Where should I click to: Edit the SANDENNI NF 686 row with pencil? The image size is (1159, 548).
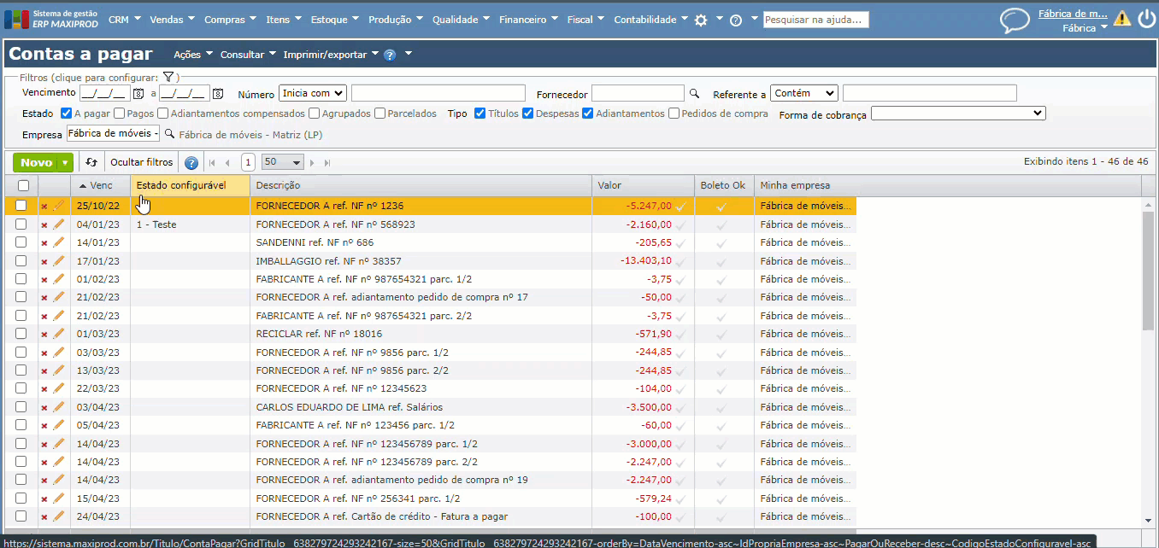[x=59, y=242]
